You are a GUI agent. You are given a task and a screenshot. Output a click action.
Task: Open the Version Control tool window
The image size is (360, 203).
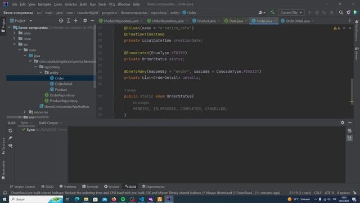[22, 187]
